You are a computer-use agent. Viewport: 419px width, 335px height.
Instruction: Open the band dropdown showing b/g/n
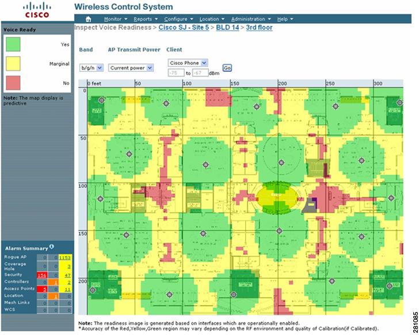click(x=92, y=68)
